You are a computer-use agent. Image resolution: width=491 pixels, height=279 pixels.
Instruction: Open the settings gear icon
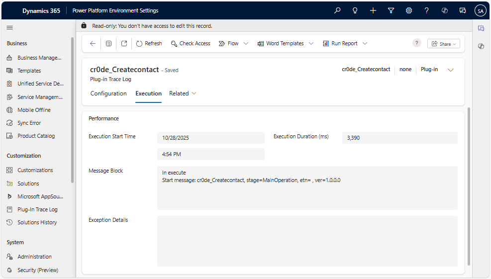(x=409, y=10)
